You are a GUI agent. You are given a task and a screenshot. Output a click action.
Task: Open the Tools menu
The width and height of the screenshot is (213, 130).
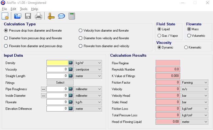pos(24,9)
